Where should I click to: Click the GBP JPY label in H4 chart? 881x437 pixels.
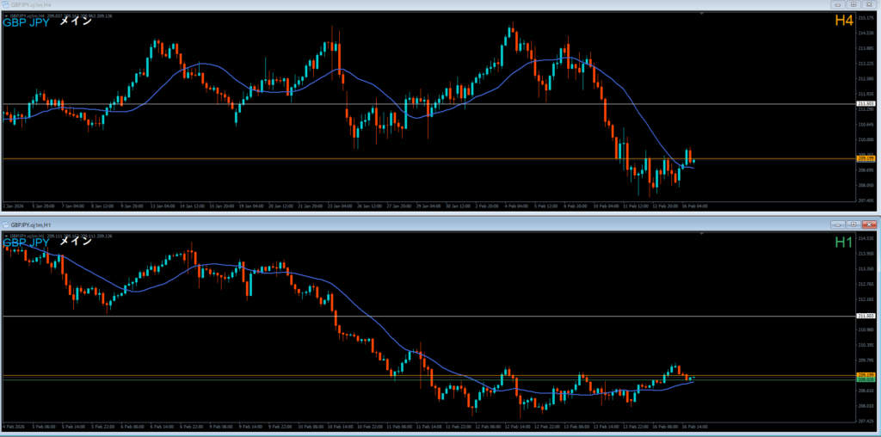(26, 22)
